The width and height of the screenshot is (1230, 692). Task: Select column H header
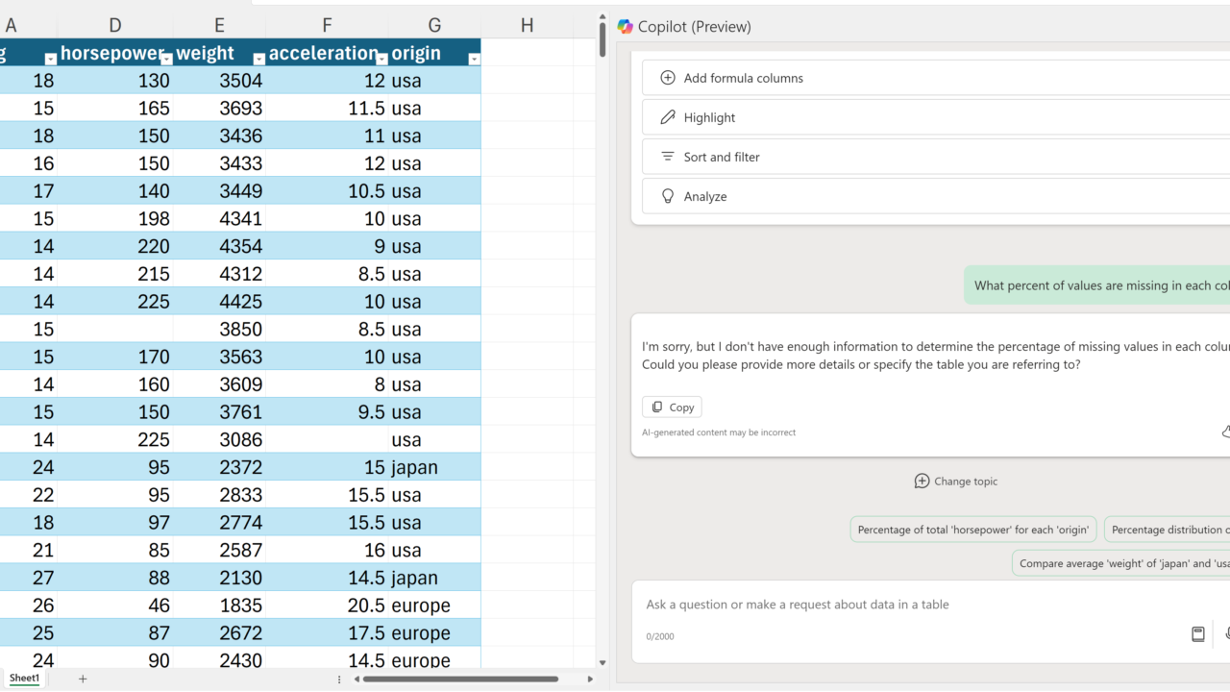[x=527, y=26]
